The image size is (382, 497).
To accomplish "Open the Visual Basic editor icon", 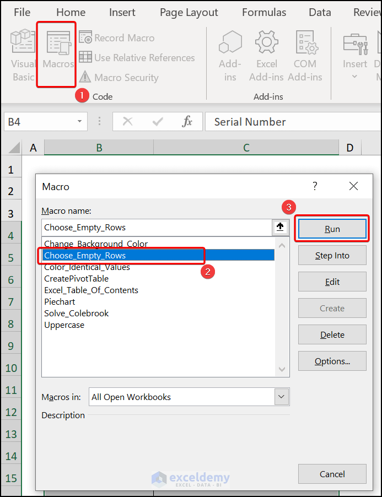I will coord(23,41).
